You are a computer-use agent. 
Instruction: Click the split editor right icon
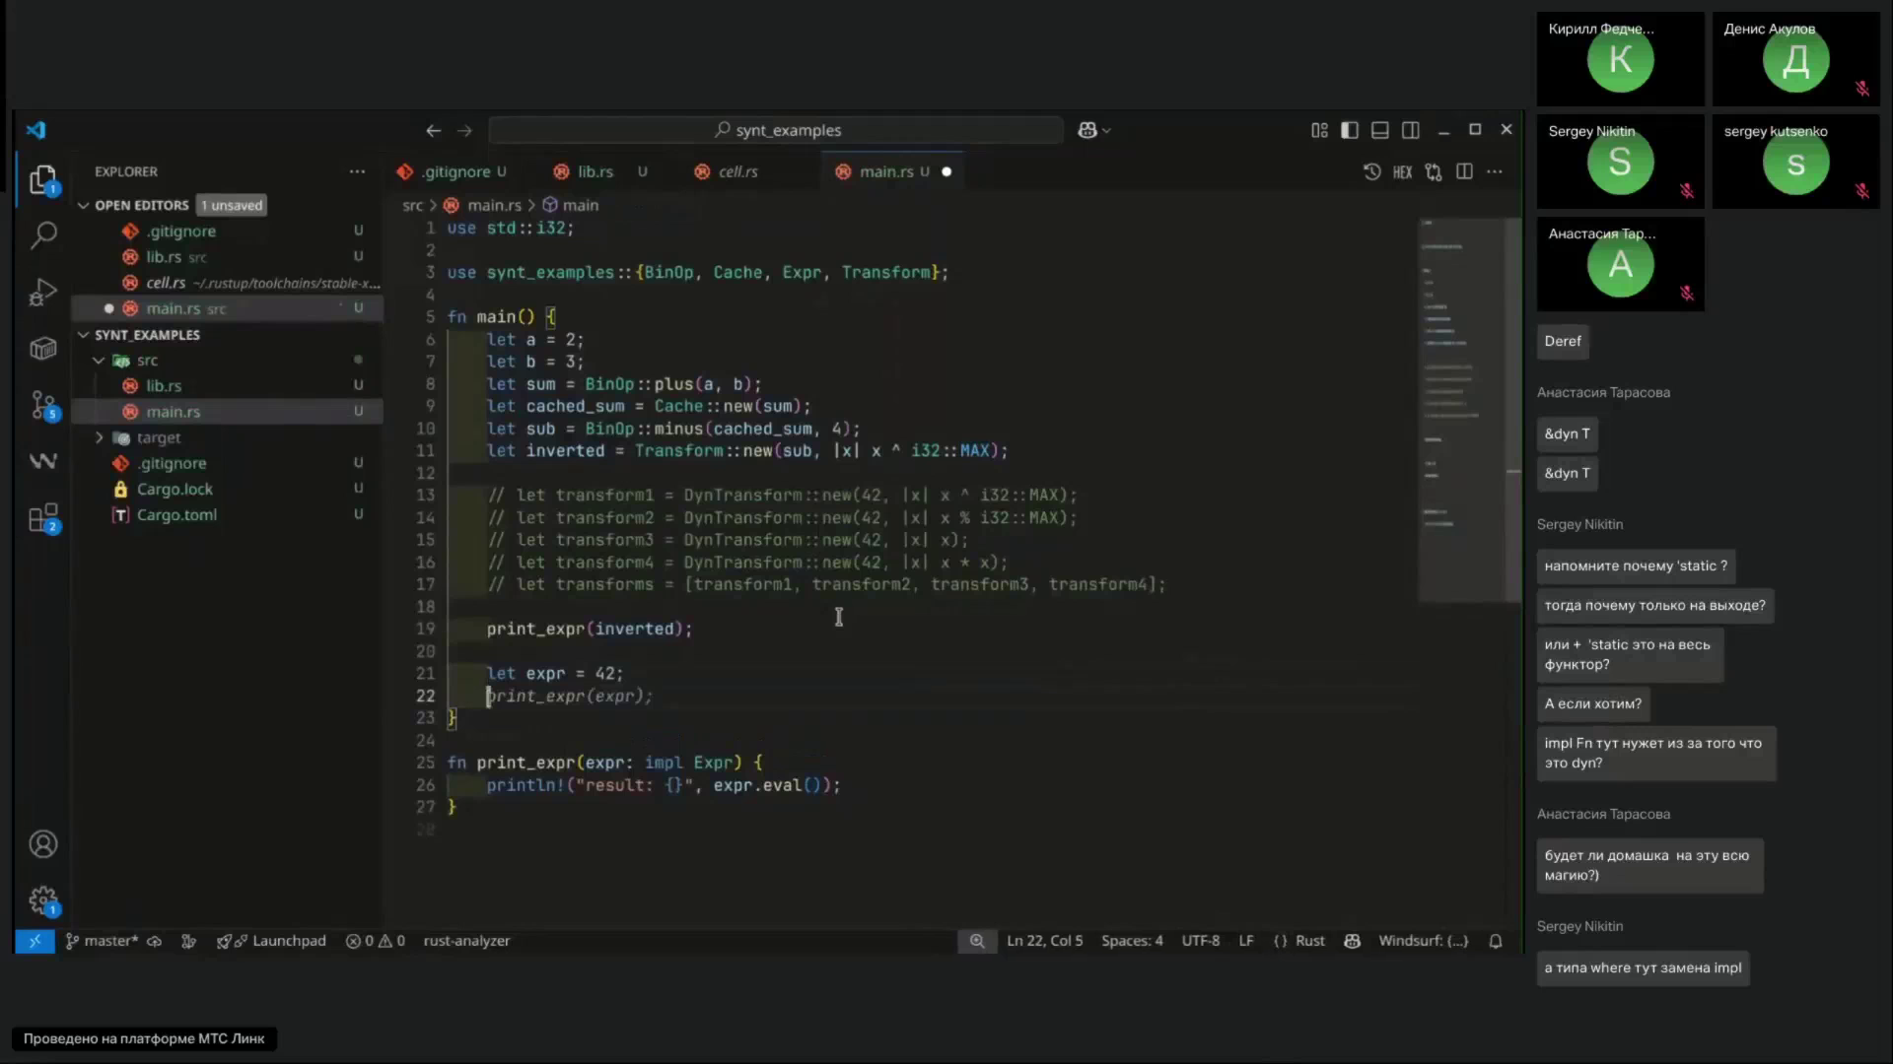coord(1464,171)
